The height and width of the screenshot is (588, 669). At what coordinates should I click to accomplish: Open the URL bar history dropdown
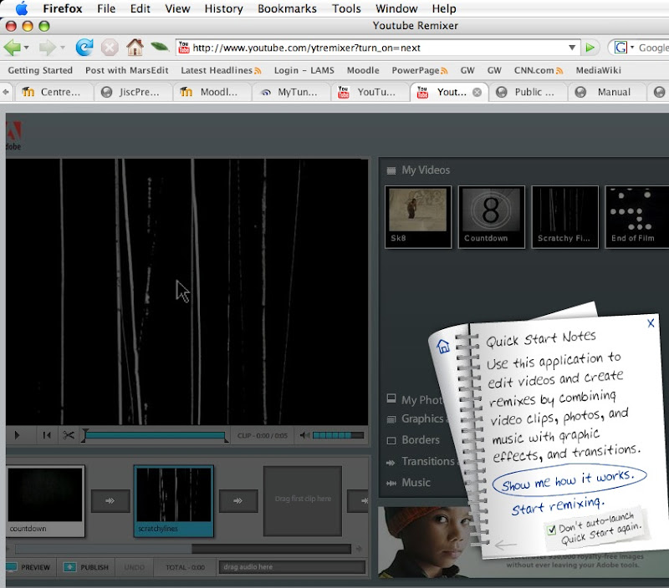point(572,48)
